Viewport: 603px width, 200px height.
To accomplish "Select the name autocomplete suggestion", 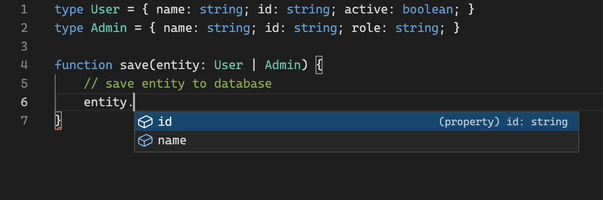I will [x=356, y=140].
